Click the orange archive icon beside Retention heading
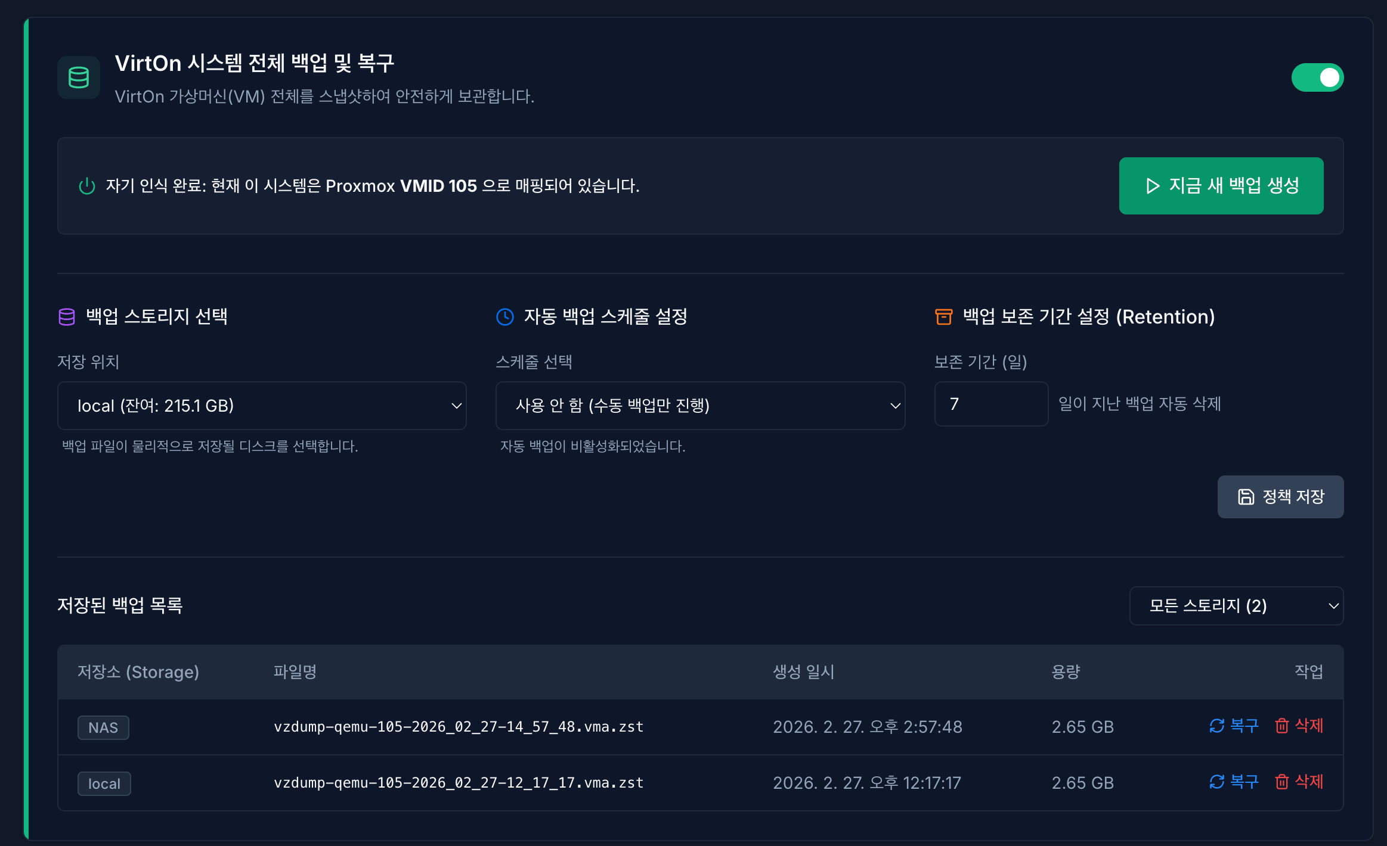Screen dimensions: 1387x846 (x=944, y=316)
